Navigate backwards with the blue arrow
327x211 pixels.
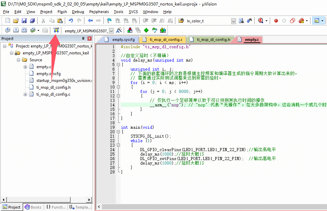(90, 21)
